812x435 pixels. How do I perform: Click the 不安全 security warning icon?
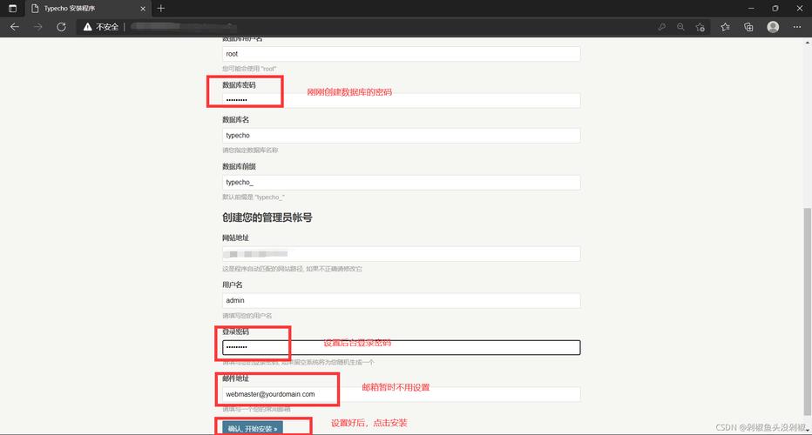(x=87, y=27)
